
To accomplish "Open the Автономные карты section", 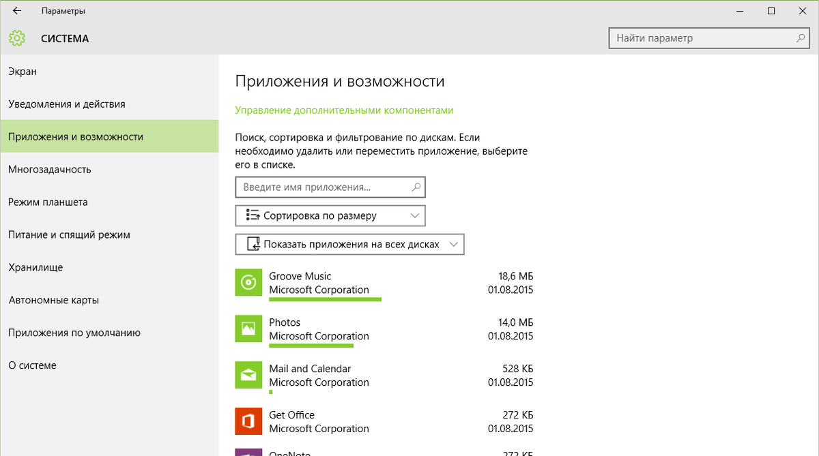I will click(109, 300).
